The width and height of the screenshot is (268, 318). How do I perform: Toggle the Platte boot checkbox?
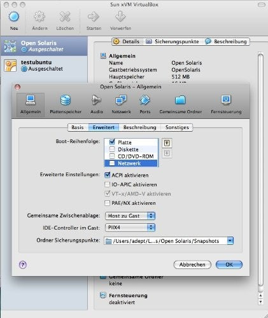point(112,142)
